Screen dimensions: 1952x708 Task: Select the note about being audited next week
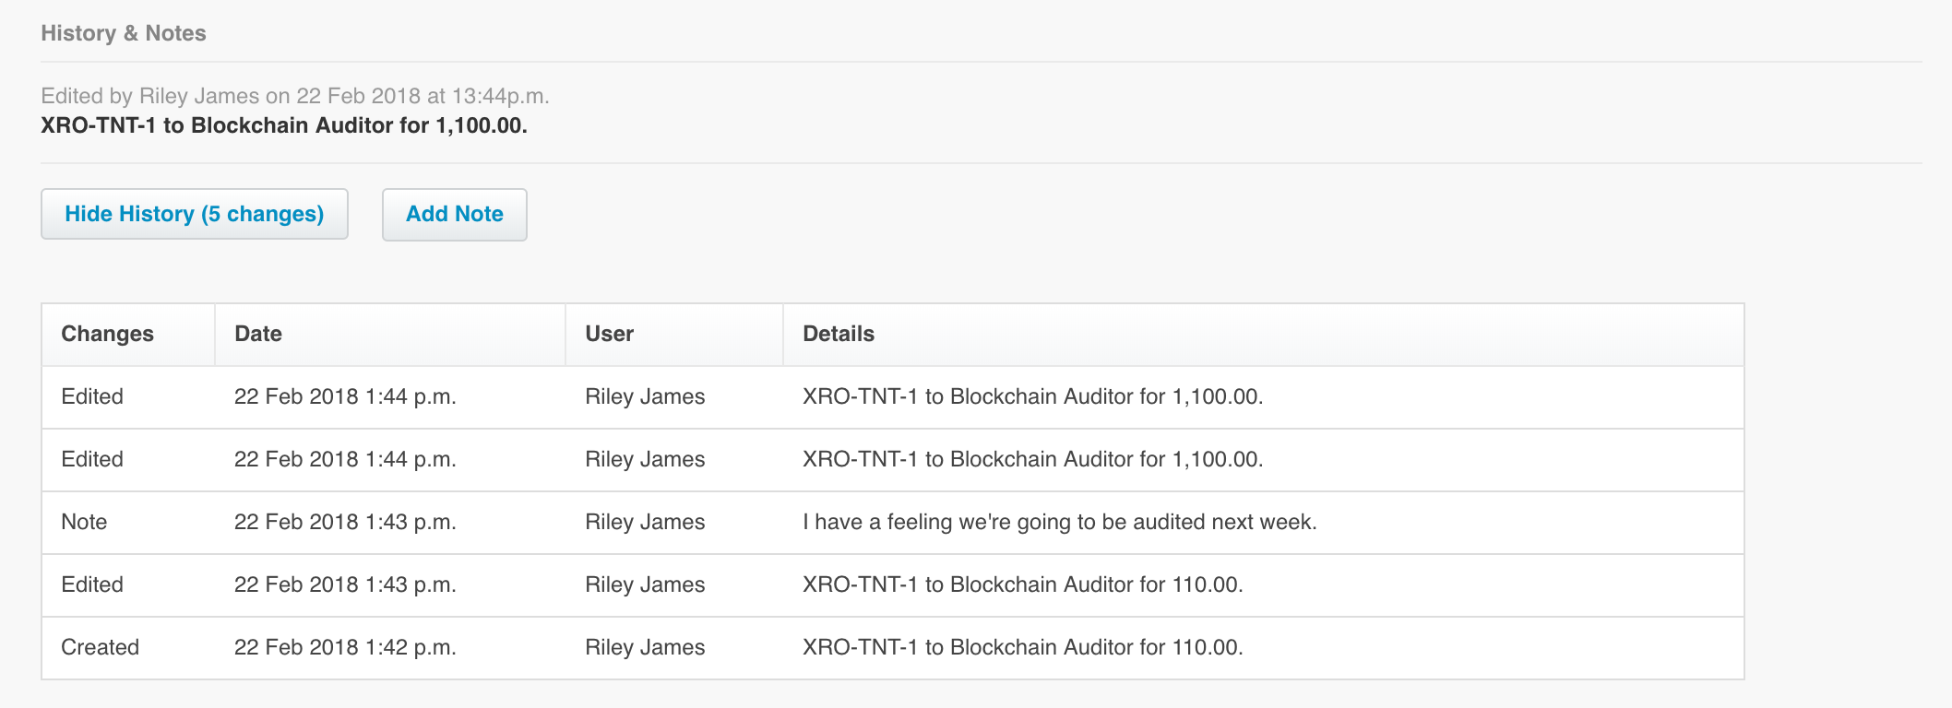[x=1060, y=522]
